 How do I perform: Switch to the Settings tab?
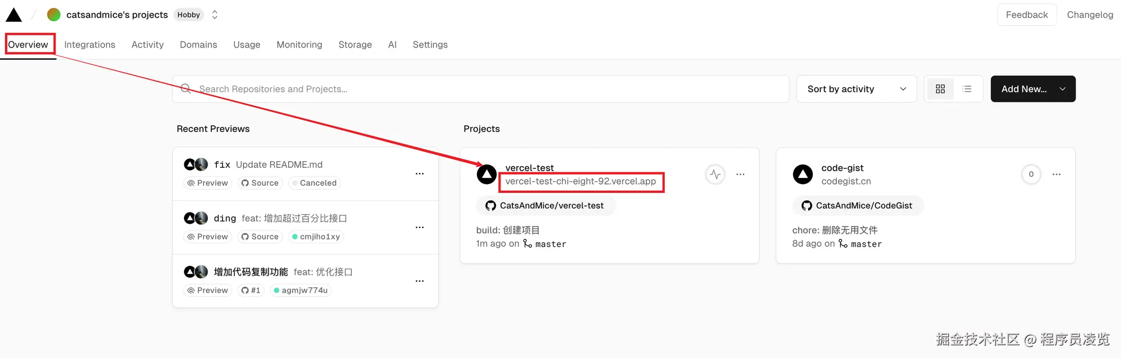click(x=430, y=45)
